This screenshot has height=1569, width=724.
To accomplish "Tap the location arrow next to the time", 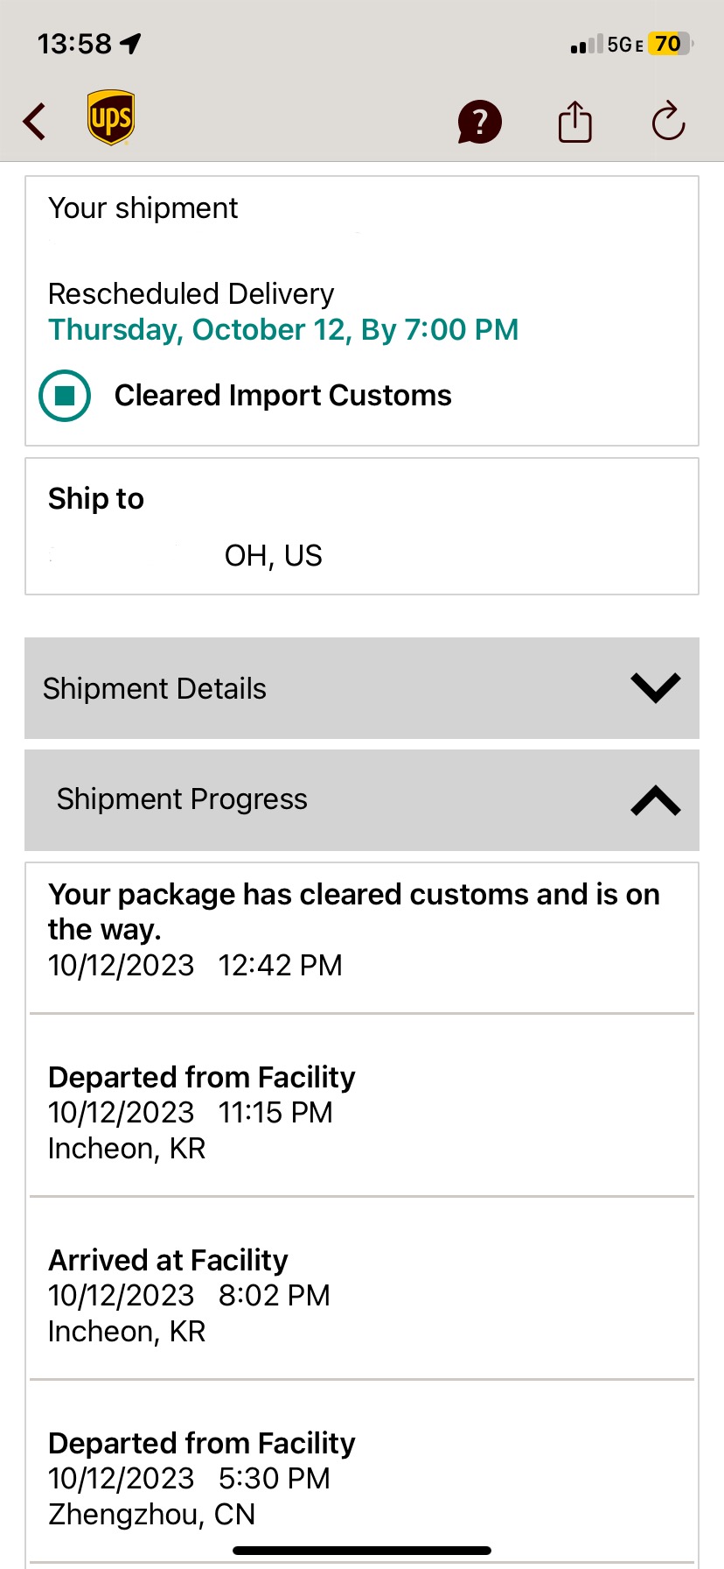I will (x=131, y=43).
